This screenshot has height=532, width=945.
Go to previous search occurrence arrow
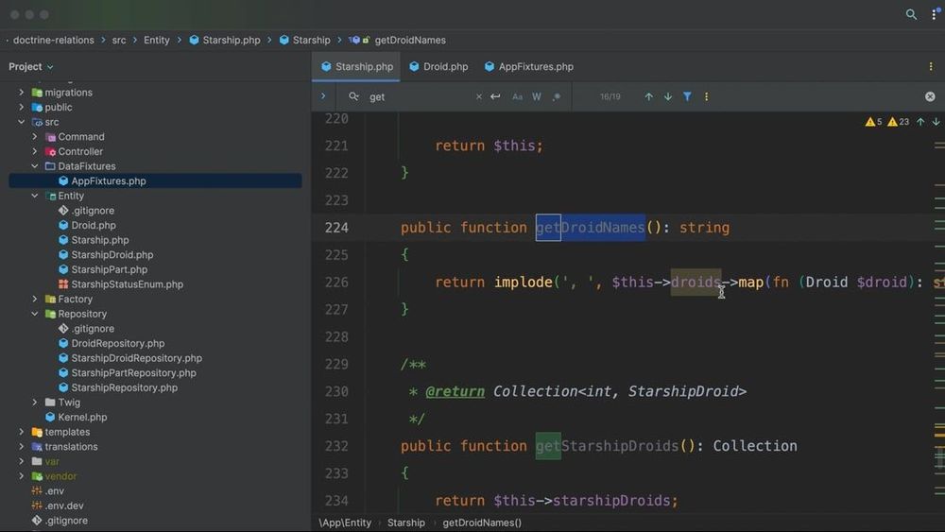point(648,96)
